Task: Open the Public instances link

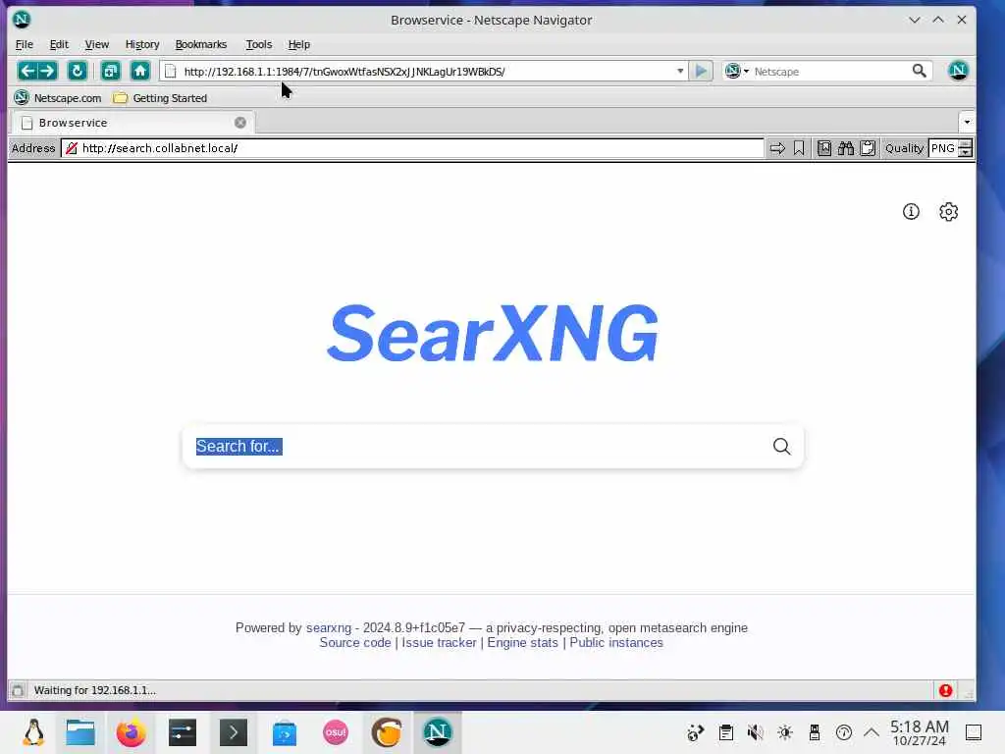Action: 616,642
